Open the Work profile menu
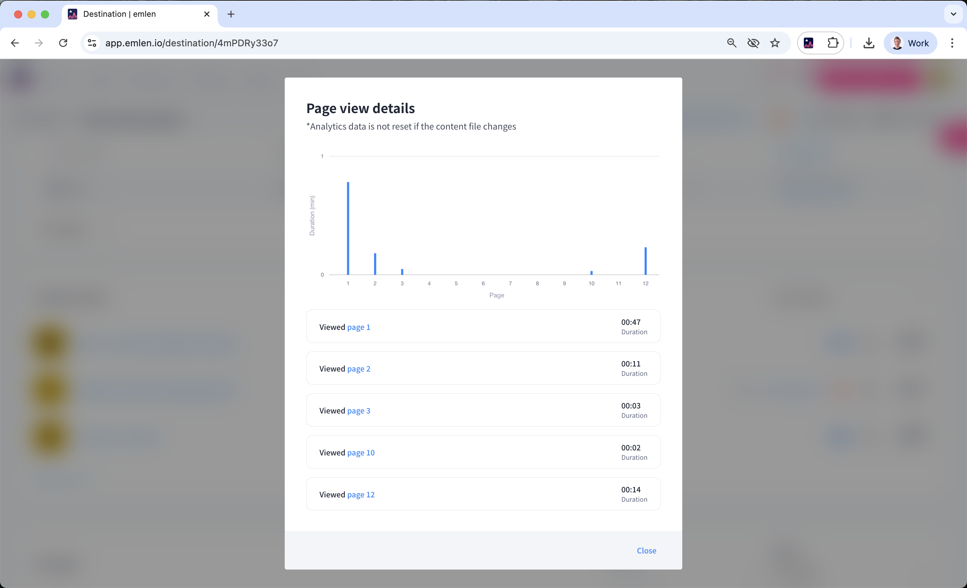 coord(910,43)
